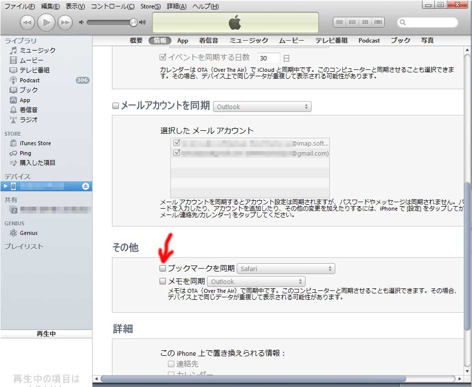Focus the iTunes search input field
Viewport: 472px width, 387px height.
coord(428,22)
